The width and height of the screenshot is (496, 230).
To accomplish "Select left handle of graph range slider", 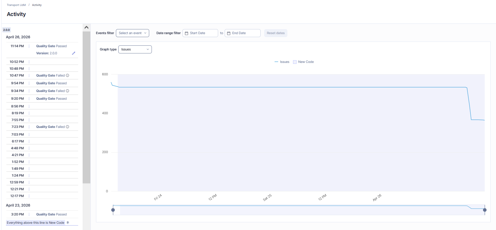I will click(x=113, y=210).
